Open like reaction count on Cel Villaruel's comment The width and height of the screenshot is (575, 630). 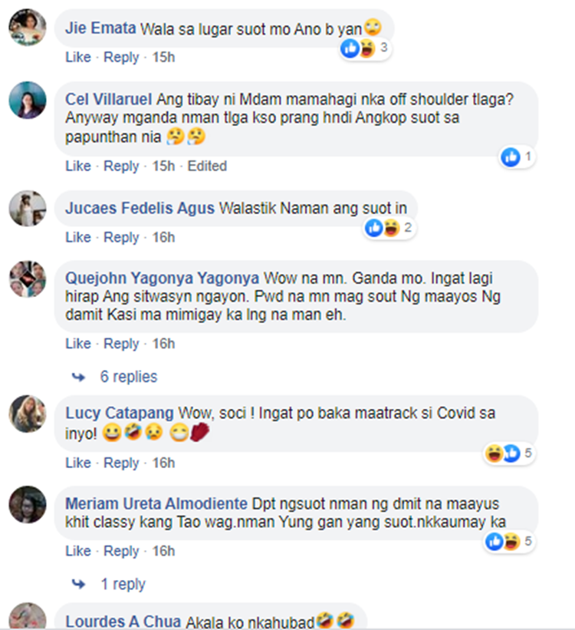click(517, 157)
